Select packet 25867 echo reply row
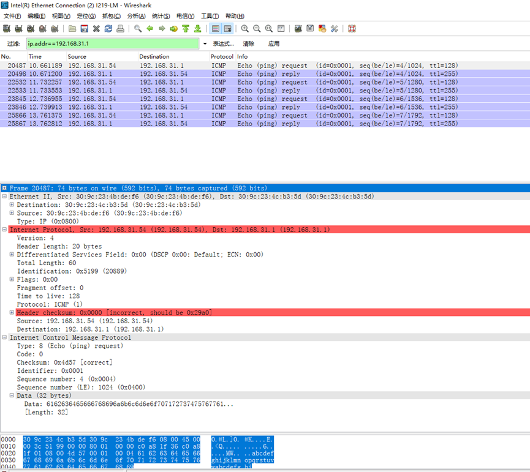Viewport: 530px width, 472px height. (265, 124)
